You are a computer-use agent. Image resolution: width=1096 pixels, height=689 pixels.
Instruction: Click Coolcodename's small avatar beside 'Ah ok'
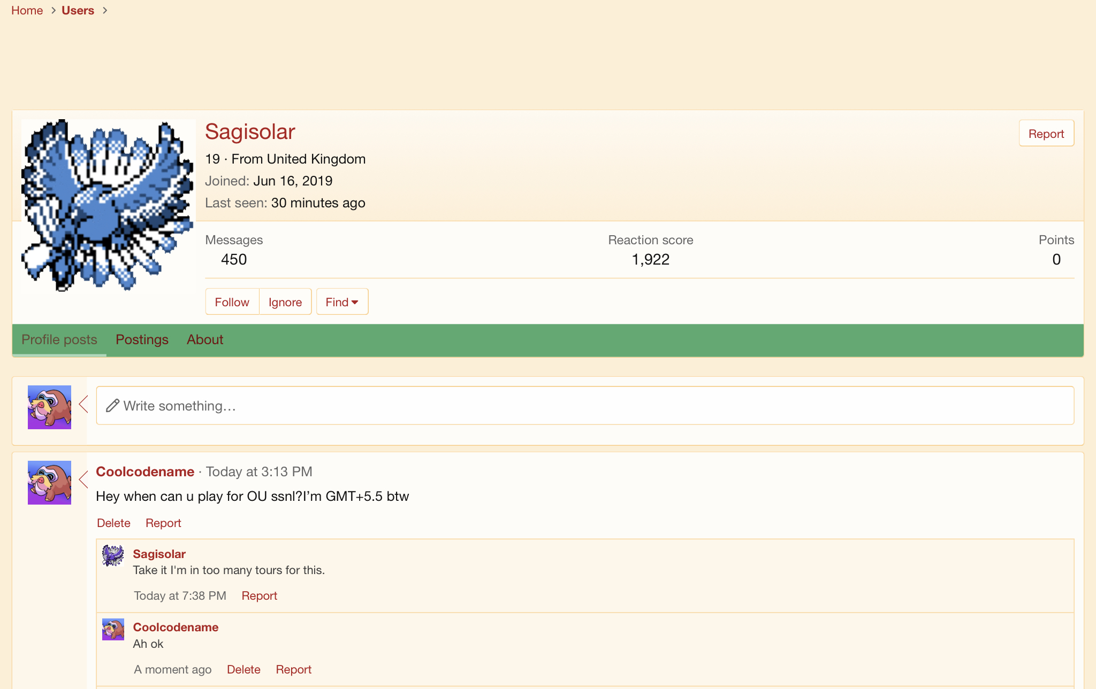coord(113,630)
